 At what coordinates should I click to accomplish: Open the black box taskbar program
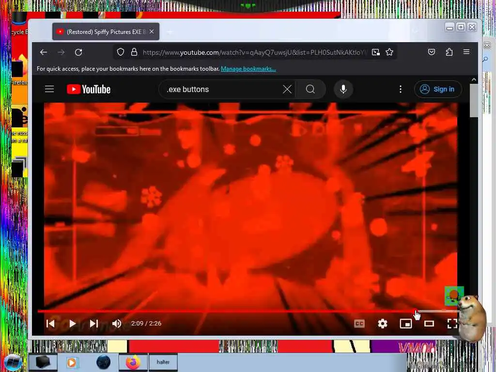(43, 362)
